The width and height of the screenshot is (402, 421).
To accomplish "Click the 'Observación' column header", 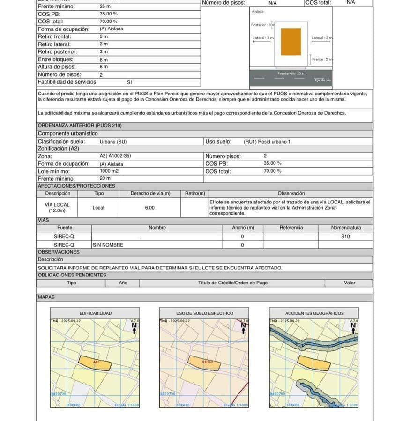I will [291, 194].
